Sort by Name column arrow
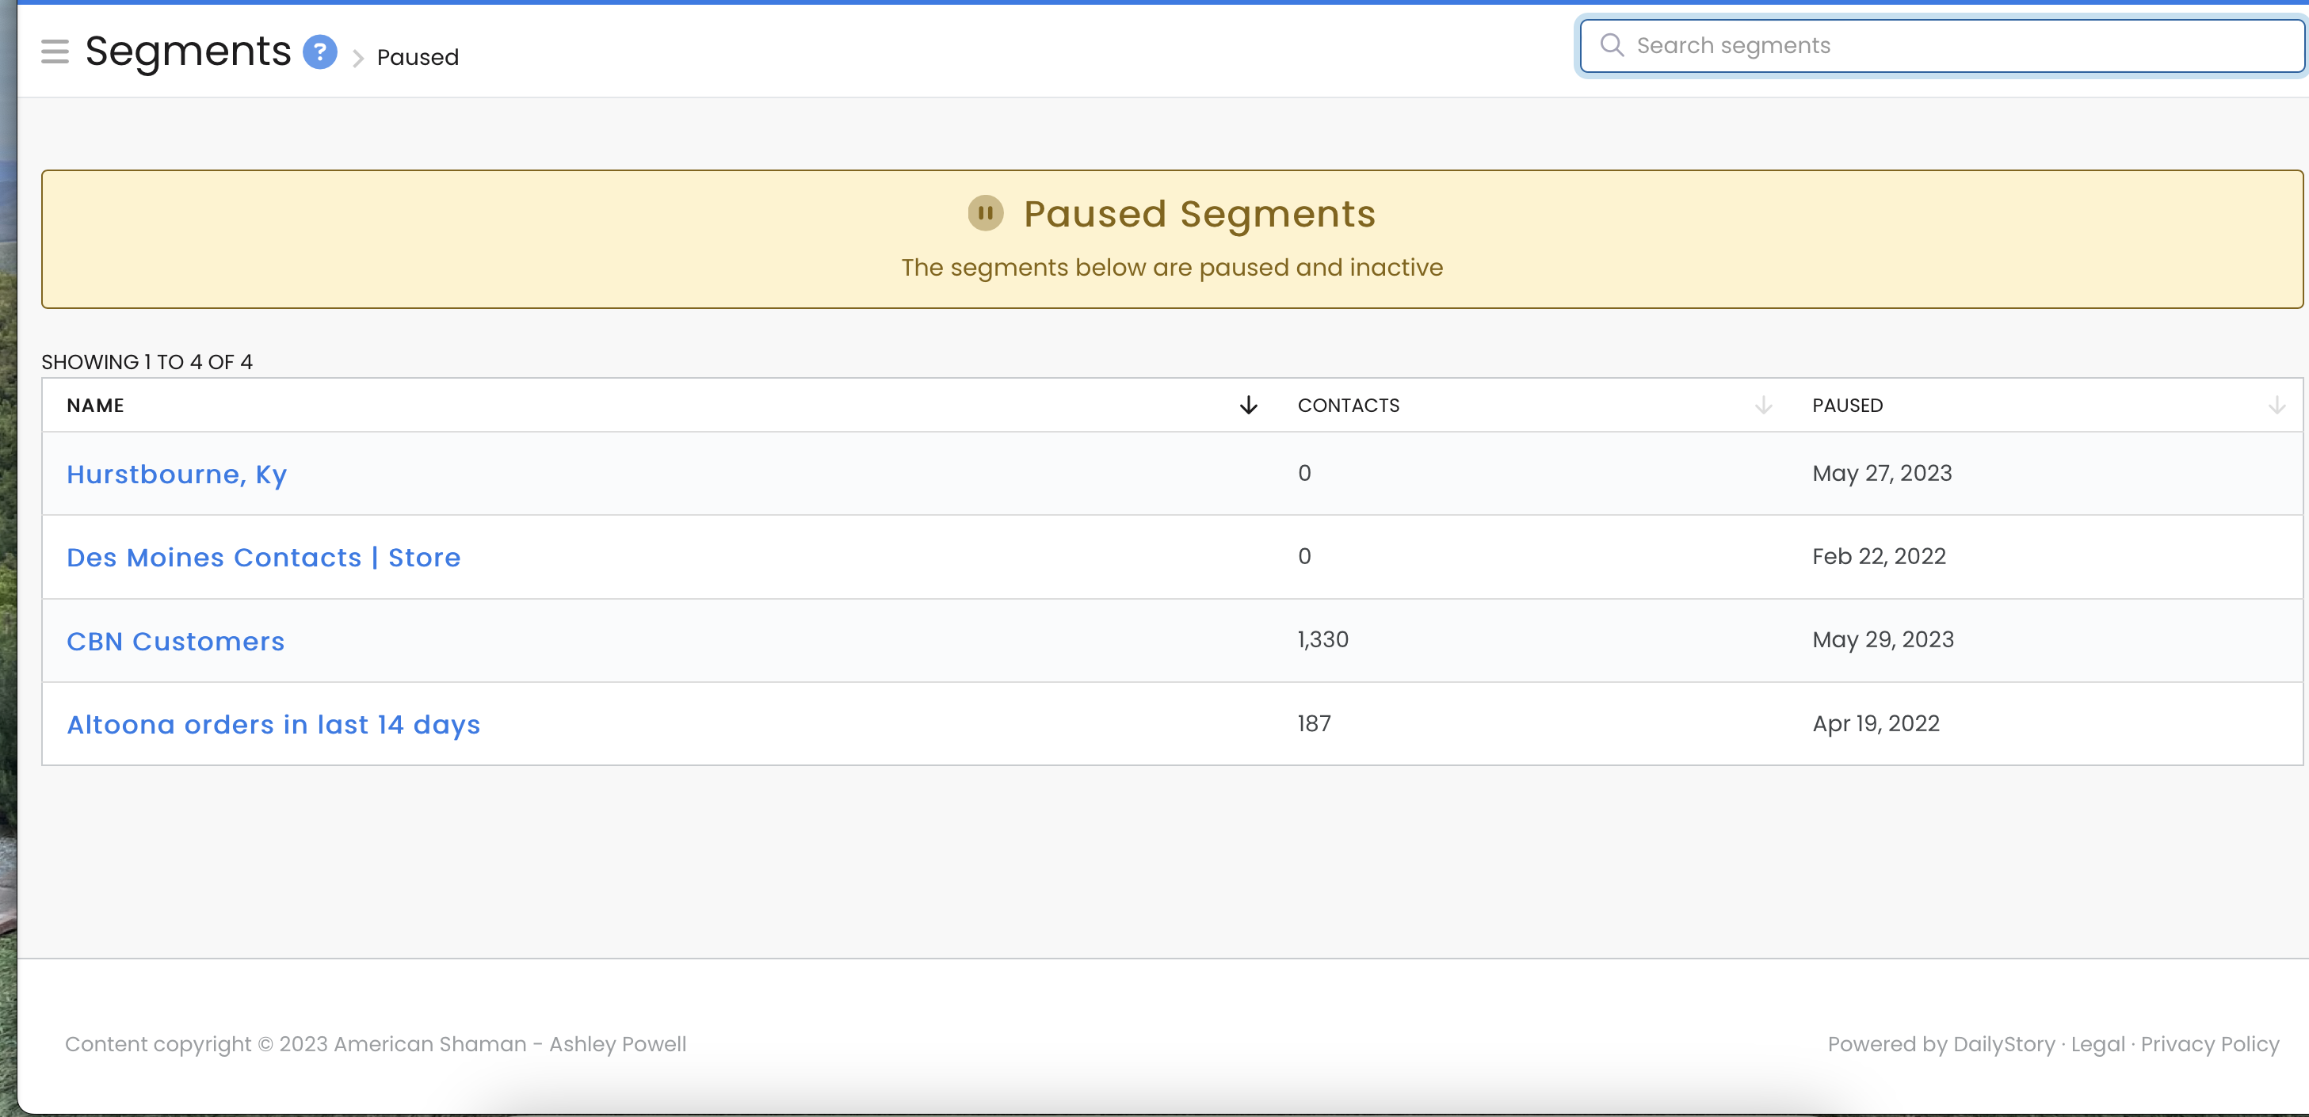Screen dimensions: 2309x1117 [1248, 405]
